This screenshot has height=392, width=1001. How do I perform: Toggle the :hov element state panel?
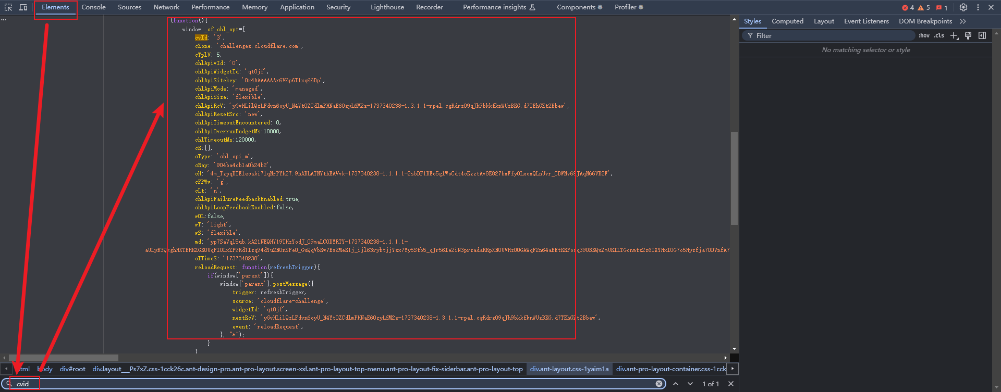click(924, 35)
